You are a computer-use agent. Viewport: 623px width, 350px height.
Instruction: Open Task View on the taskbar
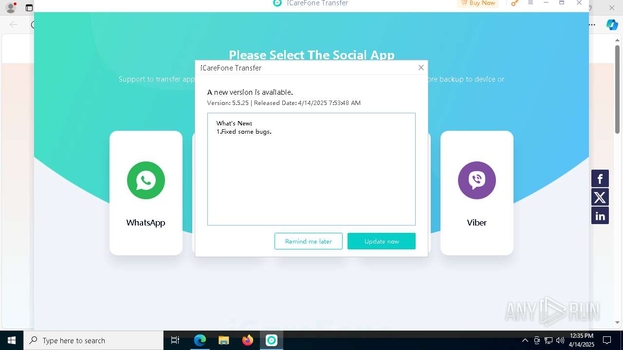(x=175, y=340)
